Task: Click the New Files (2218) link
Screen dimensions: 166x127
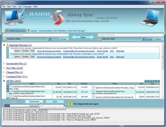Action: [14, 68]
